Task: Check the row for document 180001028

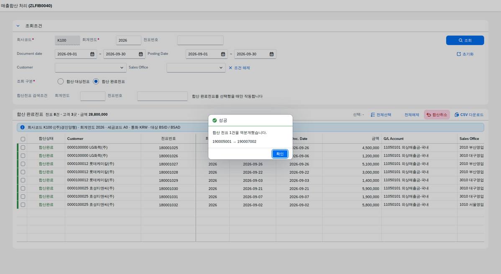Action: (23, 172)
